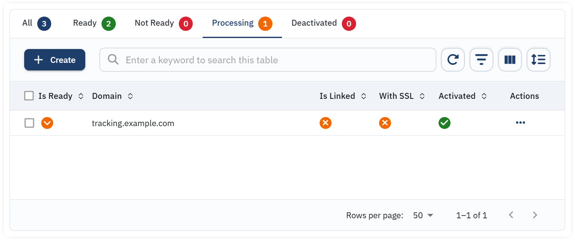Sort by the Is Linked column
575x240 pixels.
pos(363,96)
